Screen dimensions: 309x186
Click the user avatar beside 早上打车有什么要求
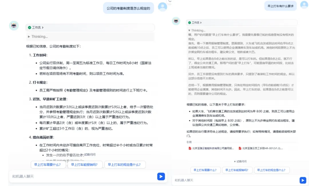[304, 5]
